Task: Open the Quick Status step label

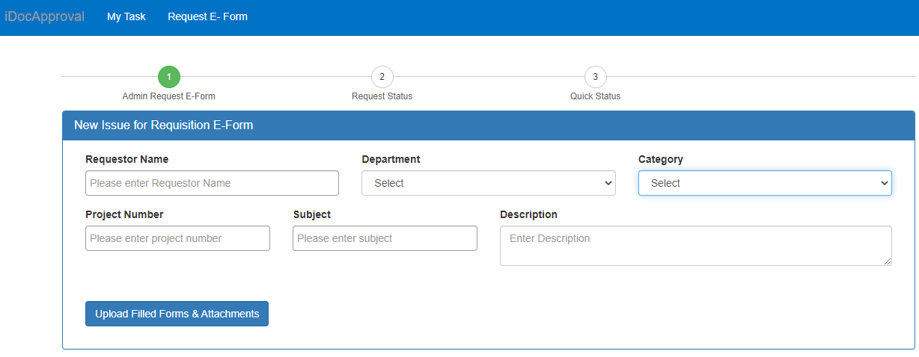Action: [595, 96]
